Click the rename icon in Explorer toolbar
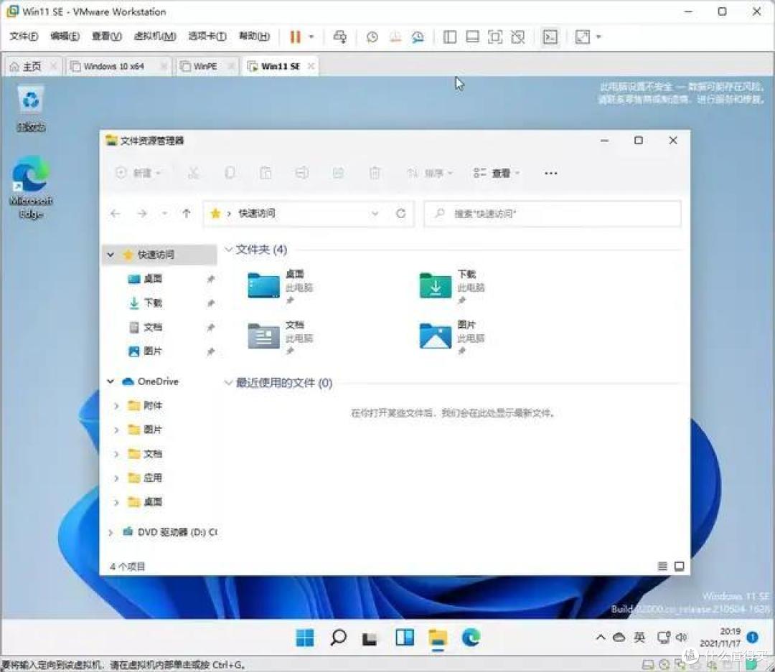 pyautogui.click(x=302, y=173)
